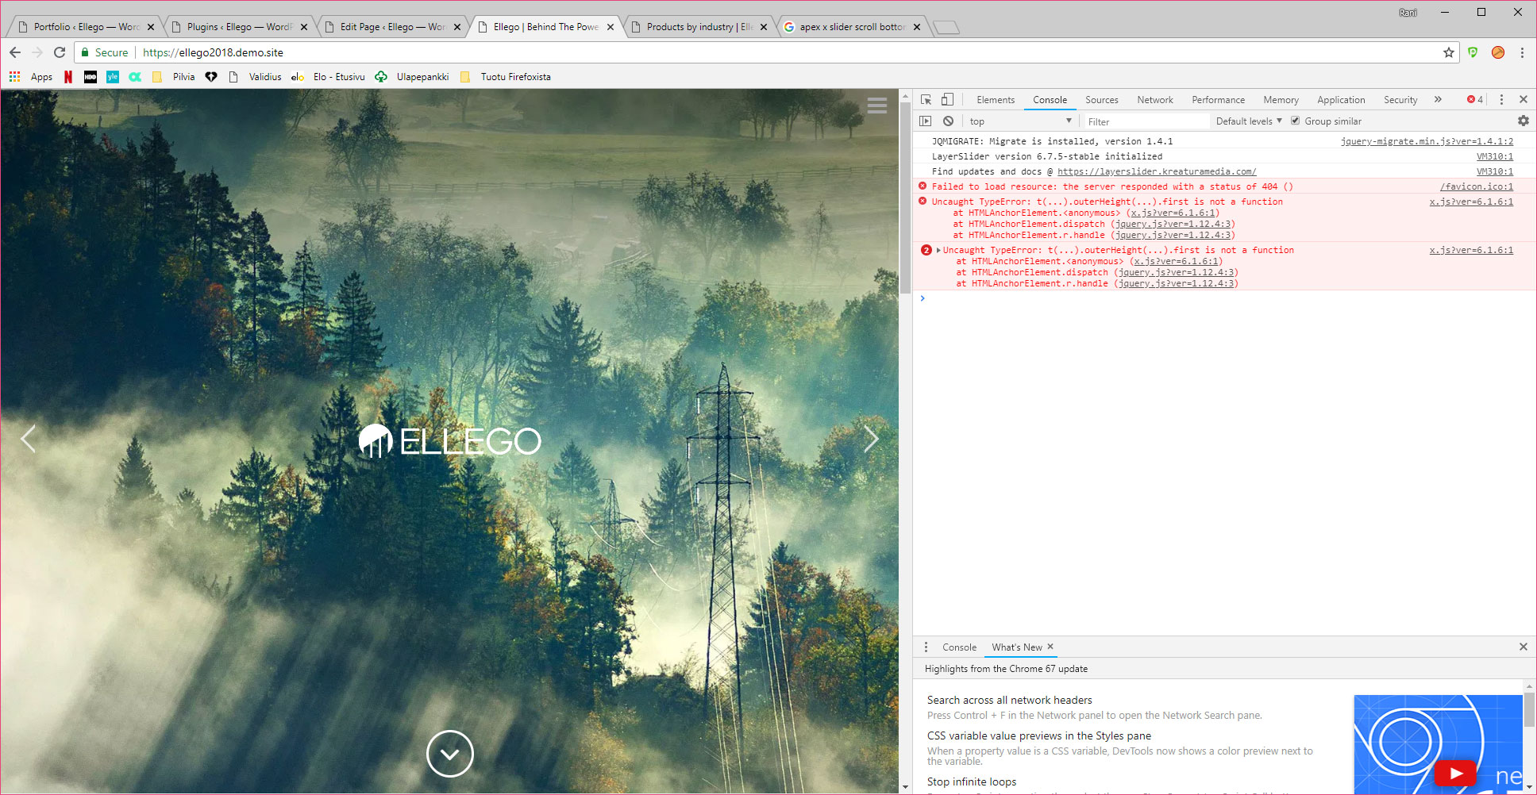Toggle the Group similar checkbox

pyautogui.click(x=1296, y=121)
